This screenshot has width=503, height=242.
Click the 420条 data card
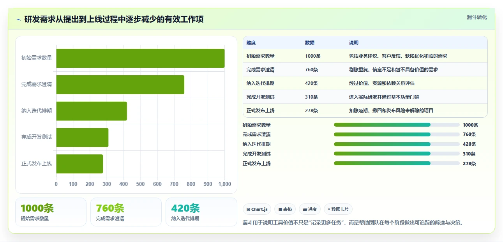201,212
